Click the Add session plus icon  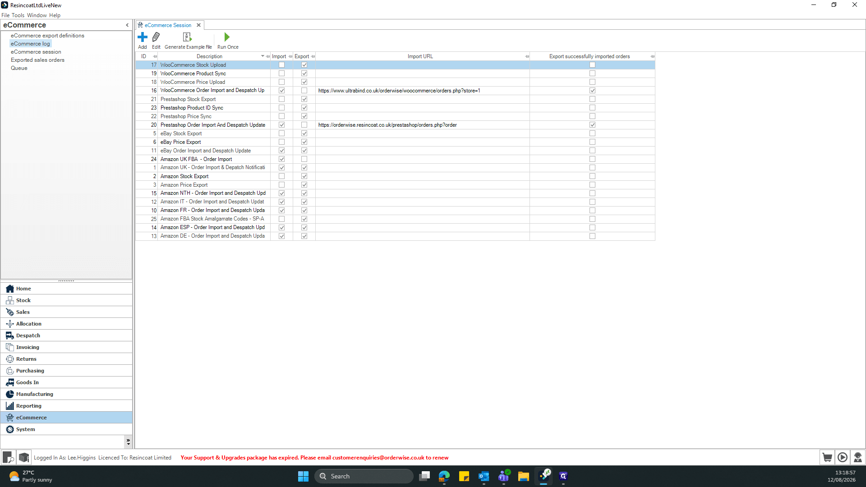tap(143, 37)
